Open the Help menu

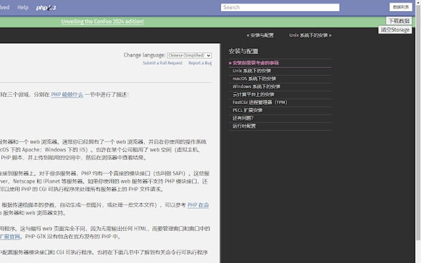[23, 7]
